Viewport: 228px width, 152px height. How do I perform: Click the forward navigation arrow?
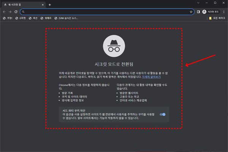(10, 12)
